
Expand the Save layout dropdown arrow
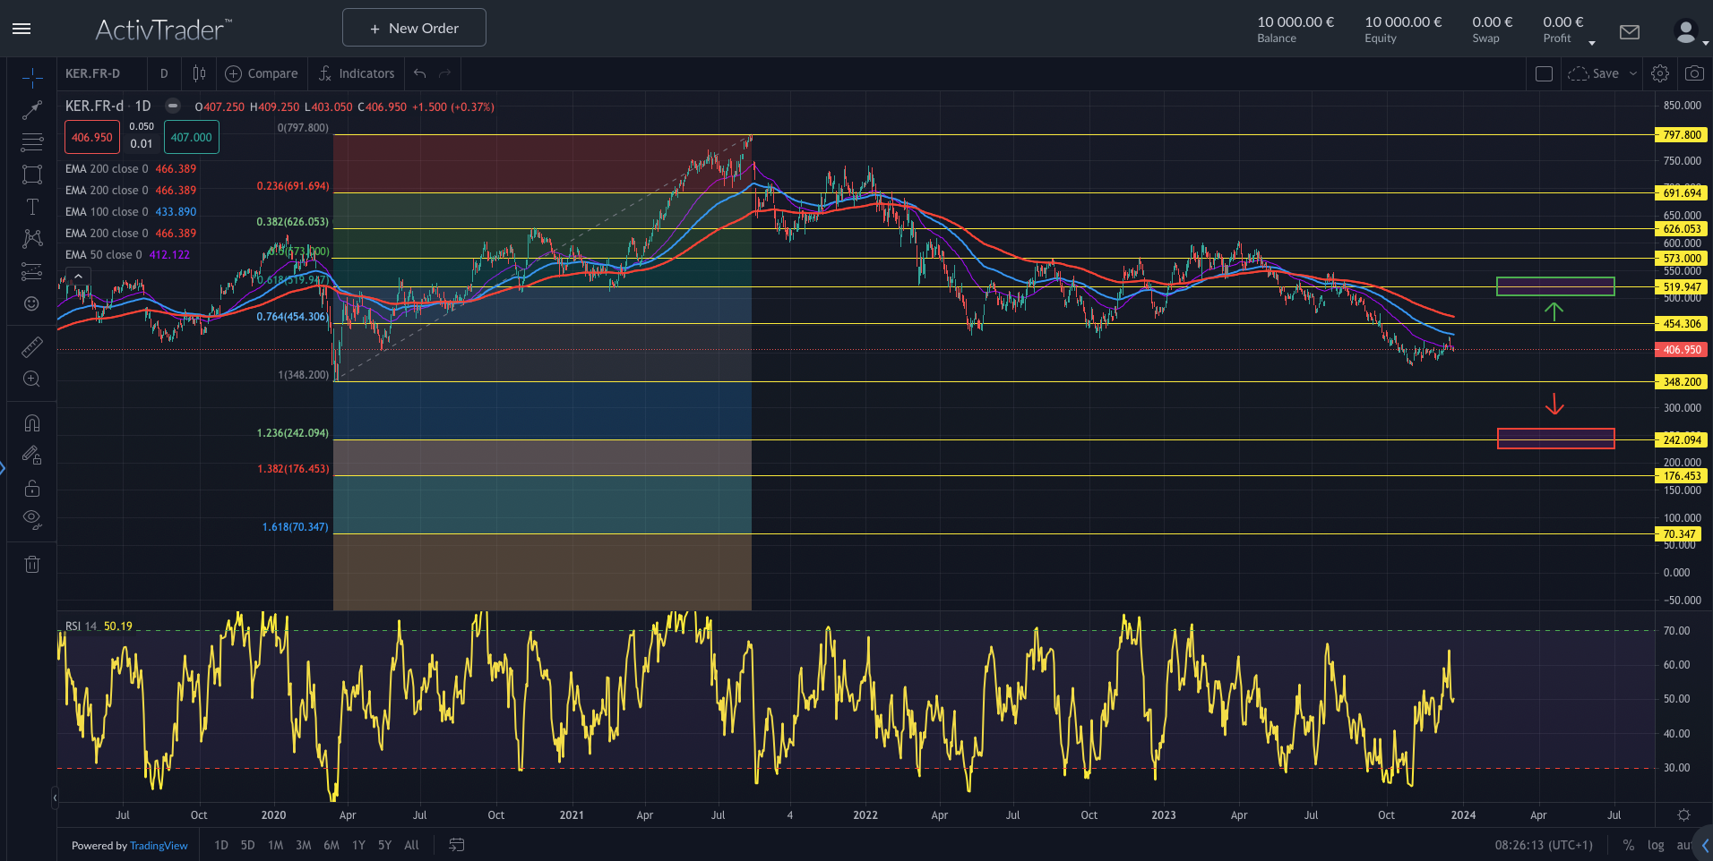point(1633,73)
